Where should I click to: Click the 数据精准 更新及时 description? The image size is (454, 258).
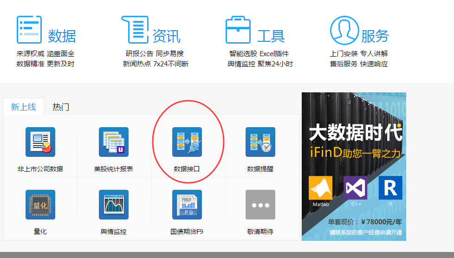[45, 64]
